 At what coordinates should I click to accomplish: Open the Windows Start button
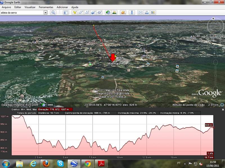6,164
